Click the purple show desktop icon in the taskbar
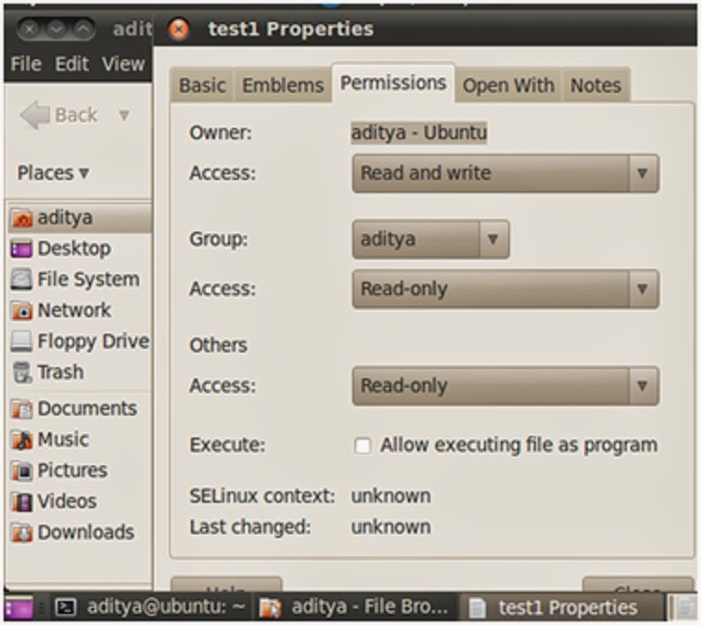This screenshot has width=701, height=625. pyautogui.click(x=18, y=607)
